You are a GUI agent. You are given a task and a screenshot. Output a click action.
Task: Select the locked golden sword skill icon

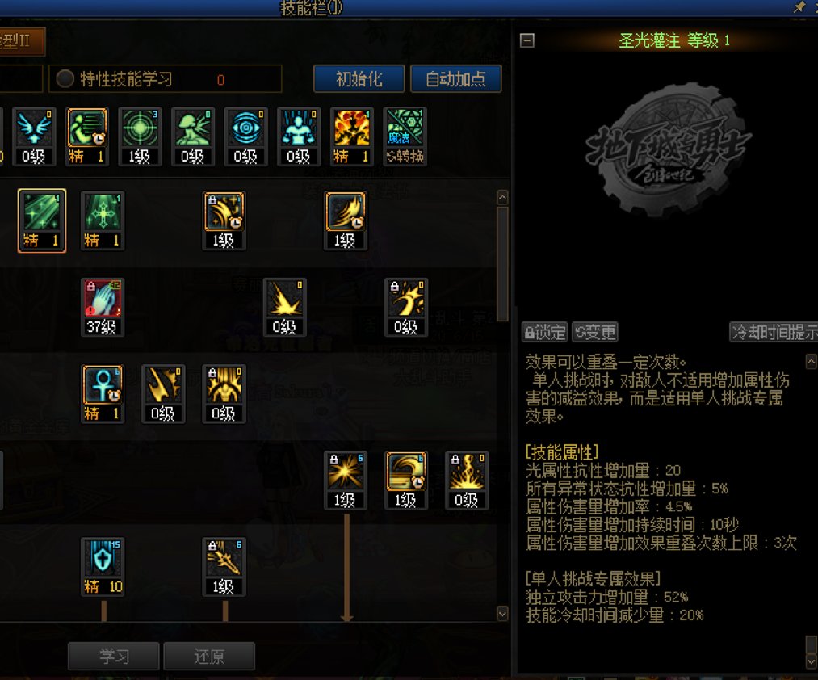224,567
